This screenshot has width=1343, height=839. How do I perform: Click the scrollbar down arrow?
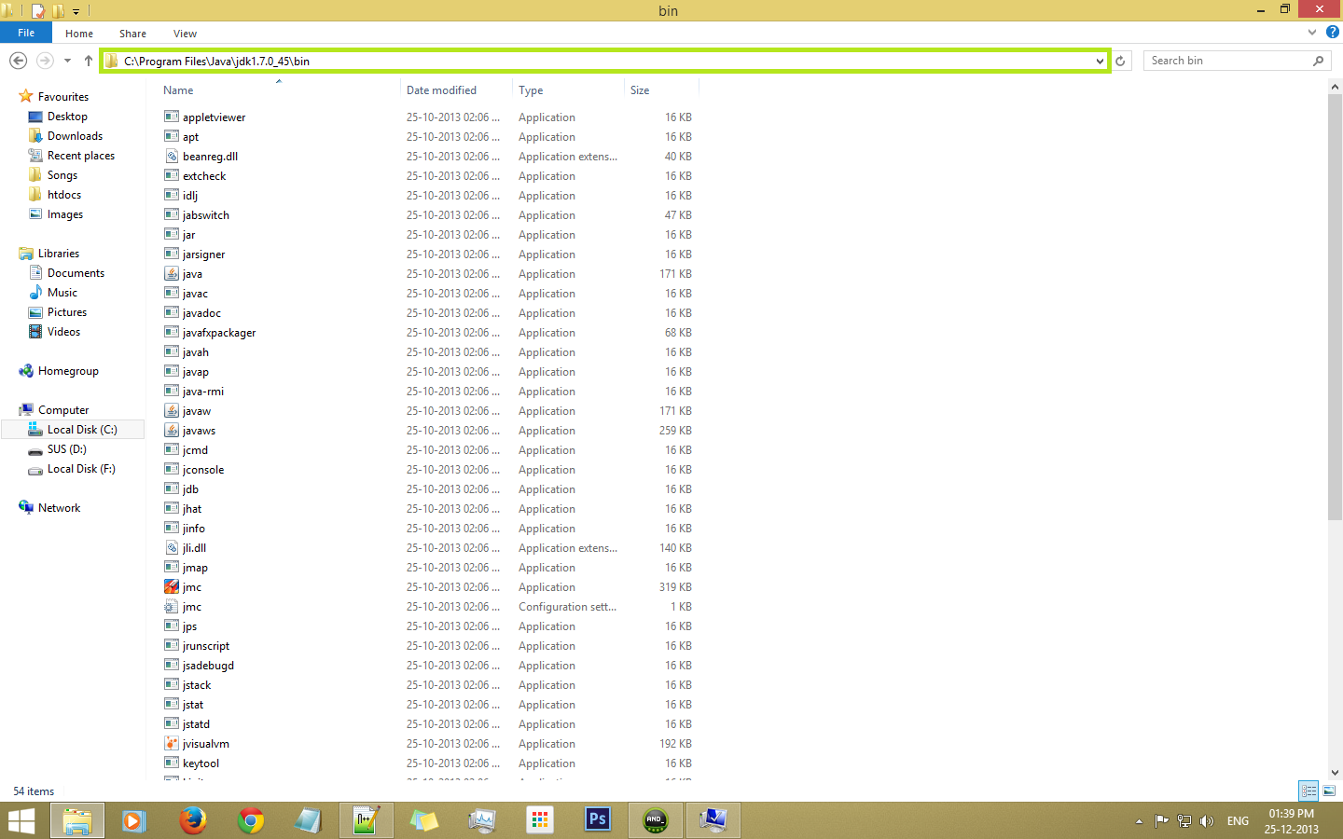(1335, 772)
